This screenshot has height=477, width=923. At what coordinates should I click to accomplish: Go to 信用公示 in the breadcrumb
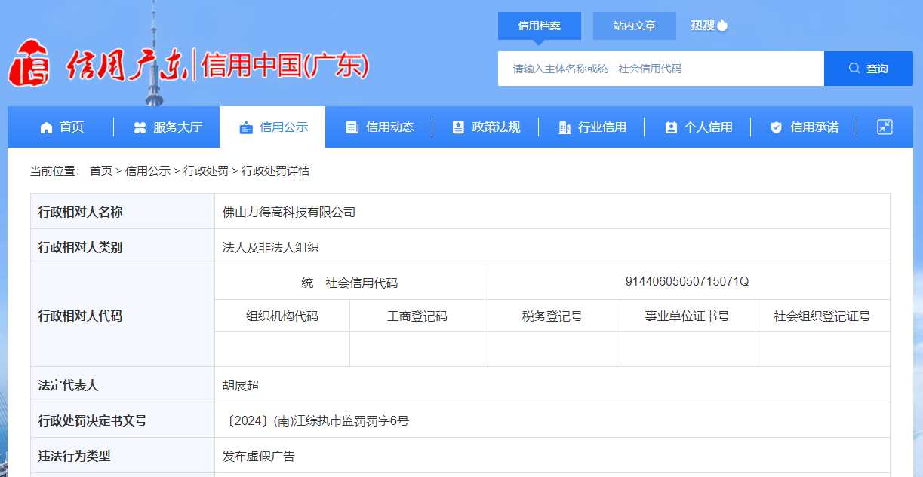148,171
